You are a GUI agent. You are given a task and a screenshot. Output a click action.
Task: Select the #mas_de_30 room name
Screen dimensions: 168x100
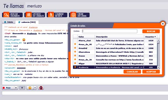(x=85, y=60)
